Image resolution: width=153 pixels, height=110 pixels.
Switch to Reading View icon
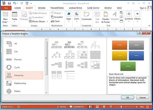pos(104,107)
